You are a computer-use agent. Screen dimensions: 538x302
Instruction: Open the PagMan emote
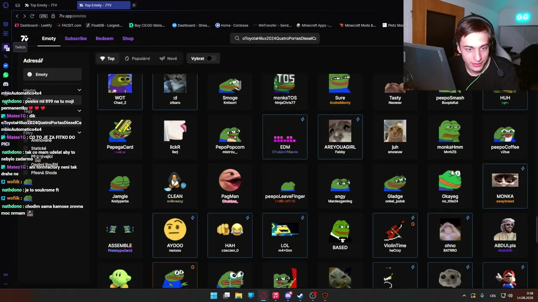pos(230,186)
